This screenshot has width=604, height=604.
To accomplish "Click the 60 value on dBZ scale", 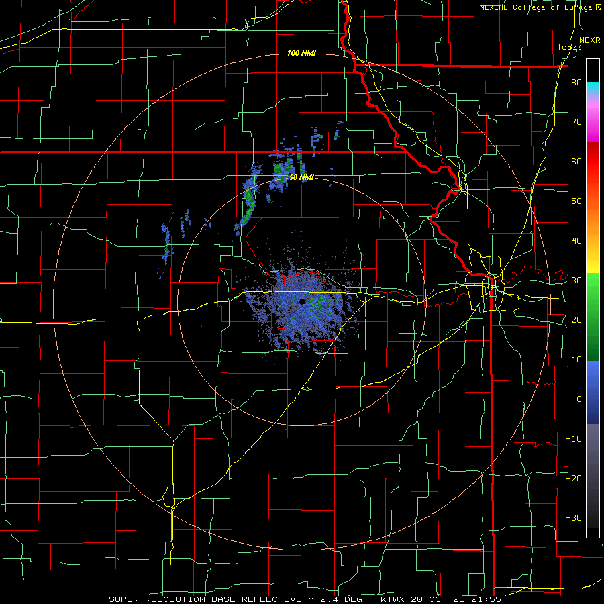I will (x=576, y=161).
